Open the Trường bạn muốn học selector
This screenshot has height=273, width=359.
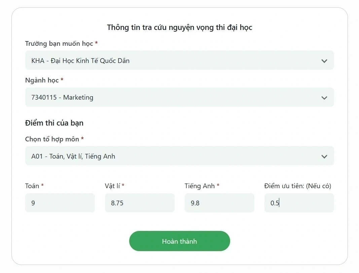coord(179,60)
